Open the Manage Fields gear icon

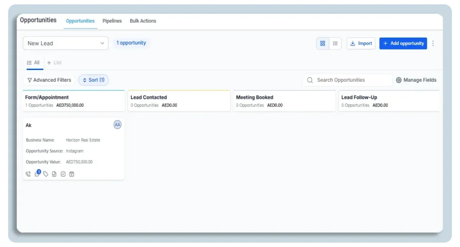[399, 80]
